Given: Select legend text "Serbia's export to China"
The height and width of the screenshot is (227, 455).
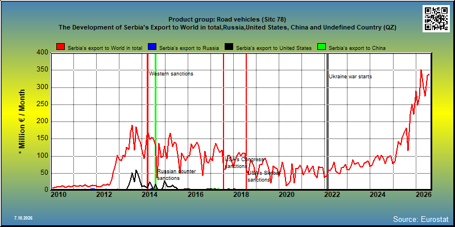Looking at the screenshot, I should [357, 48].
